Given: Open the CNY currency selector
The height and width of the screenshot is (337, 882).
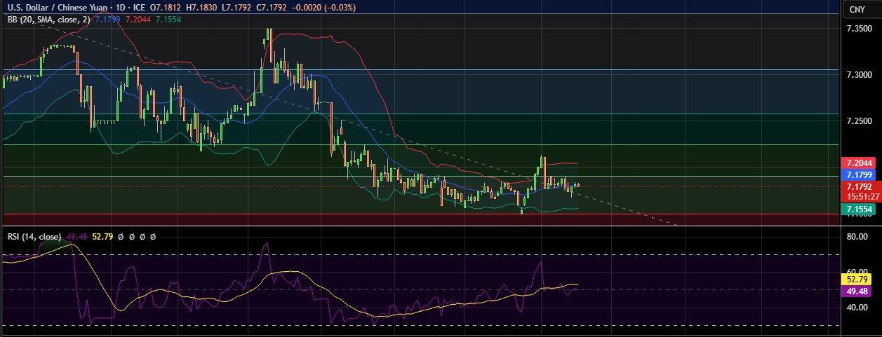Looking at the screenshot, I should (856, 9).
